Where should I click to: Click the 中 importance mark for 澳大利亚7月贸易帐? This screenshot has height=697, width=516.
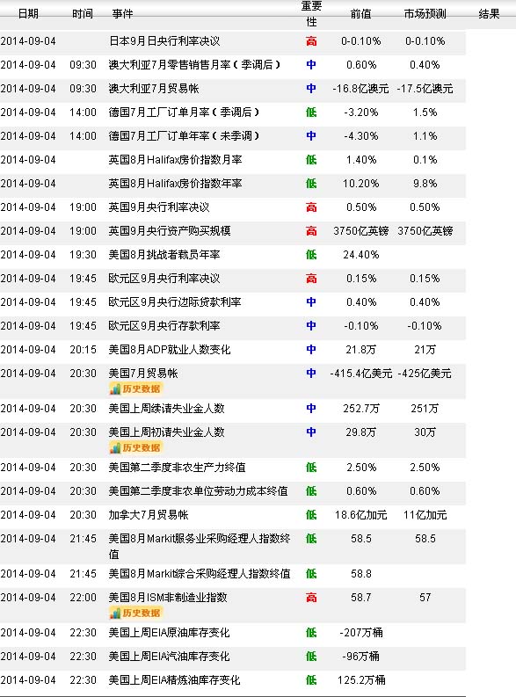pyautogui.click(x=311, y=89)
